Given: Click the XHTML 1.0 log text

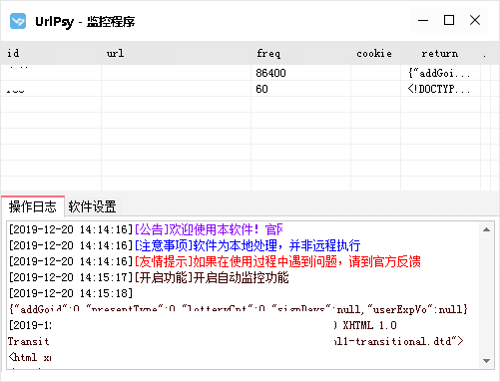Looking at the screenshot, I should point(369,325).
